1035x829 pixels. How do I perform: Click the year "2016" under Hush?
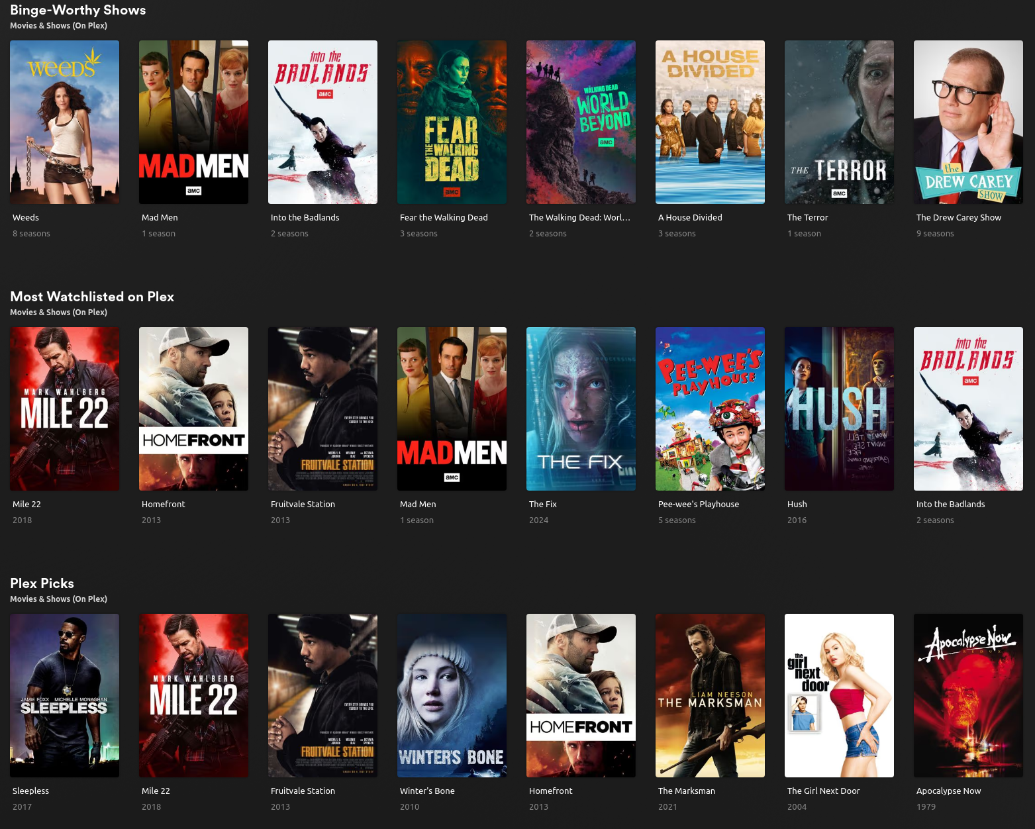pos(797,520)
